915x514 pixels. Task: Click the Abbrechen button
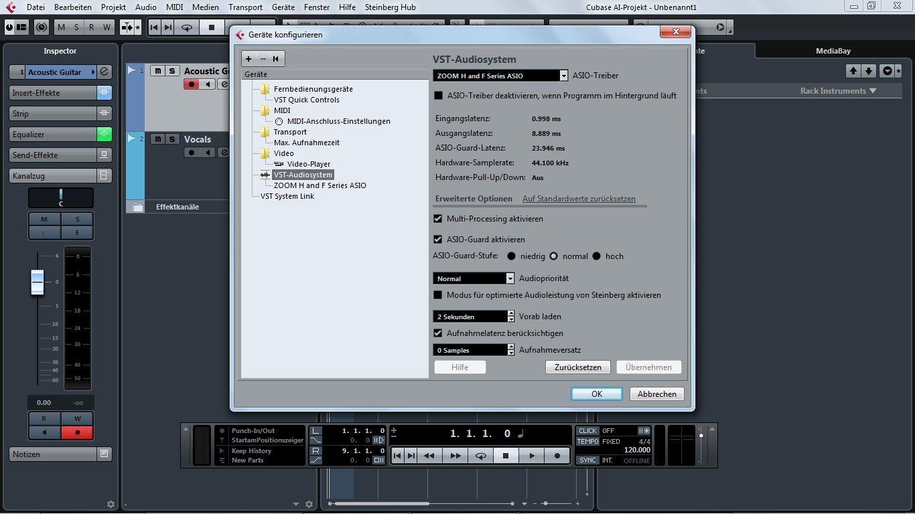pyautogui.click(x=657, y=394)
